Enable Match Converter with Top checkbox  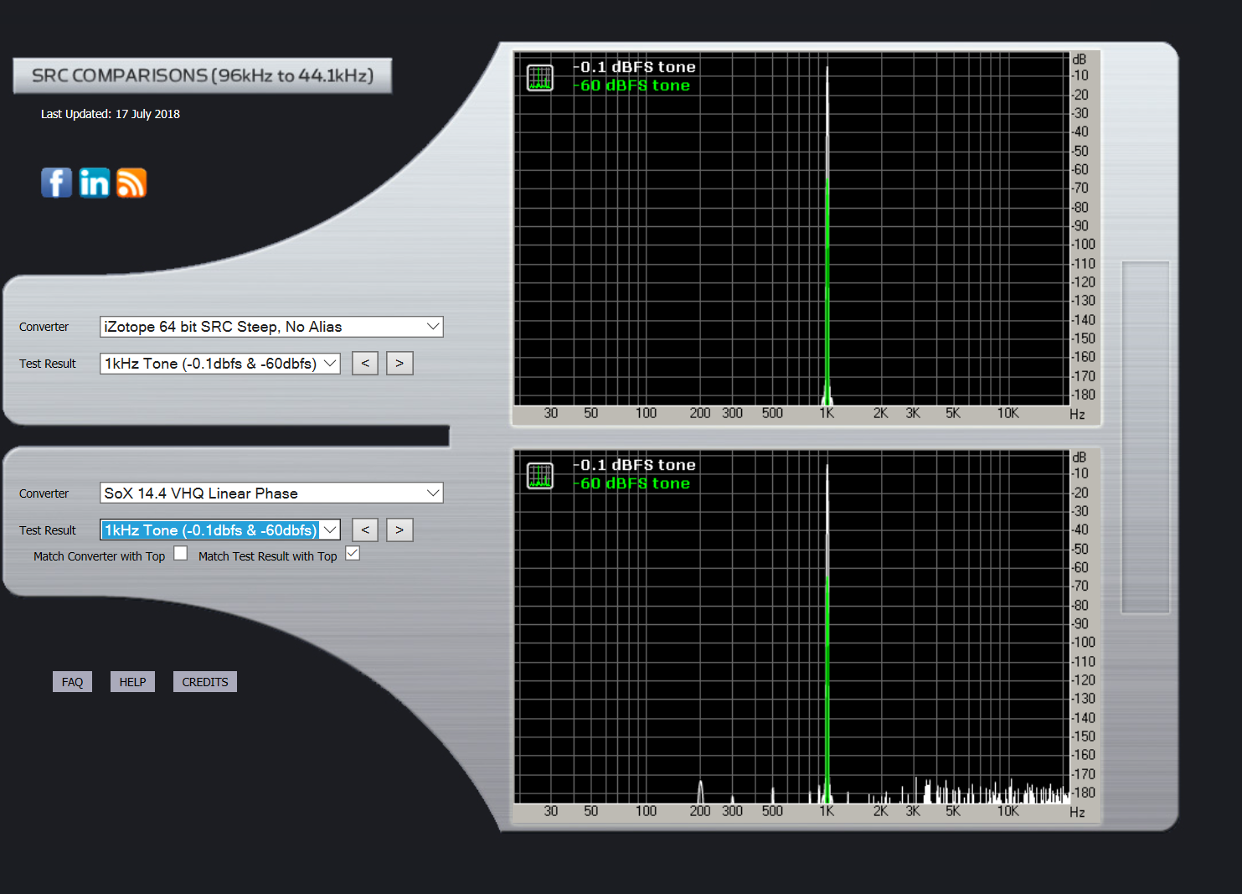181,553
